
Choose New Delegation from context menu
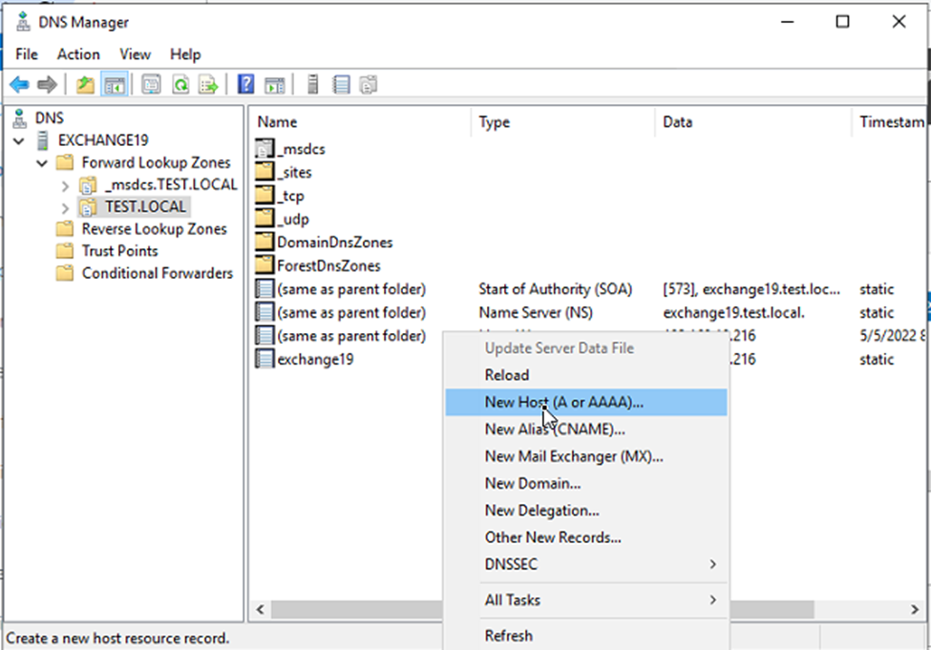585,511
